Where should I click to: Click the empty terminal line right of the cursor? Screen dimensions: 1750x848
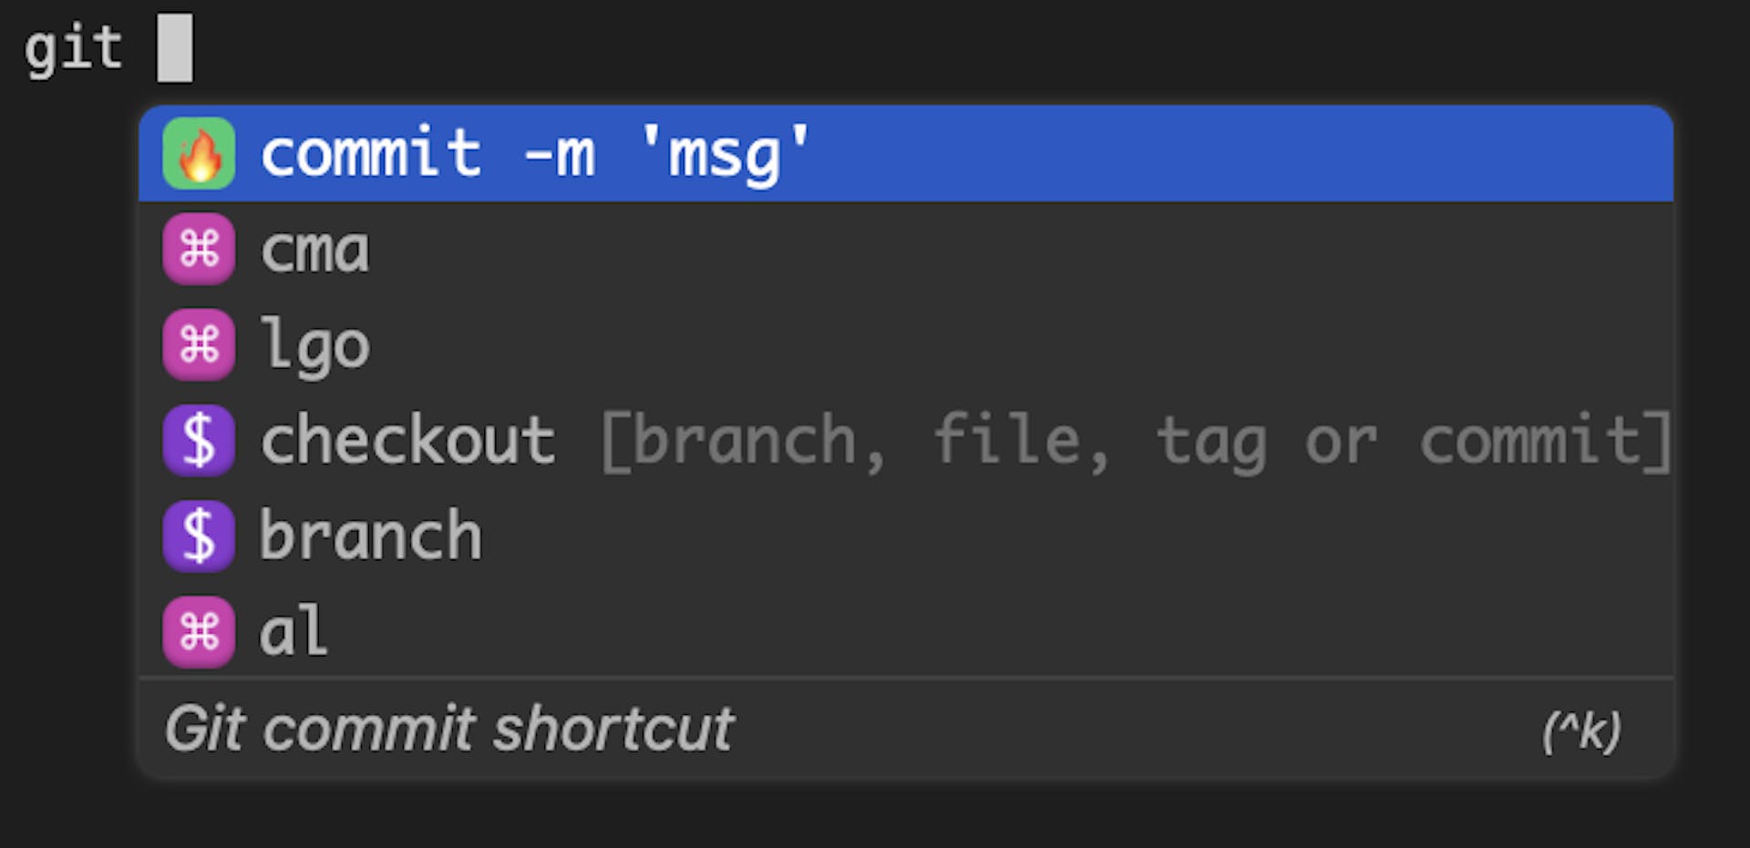click(x=966, y=47)
